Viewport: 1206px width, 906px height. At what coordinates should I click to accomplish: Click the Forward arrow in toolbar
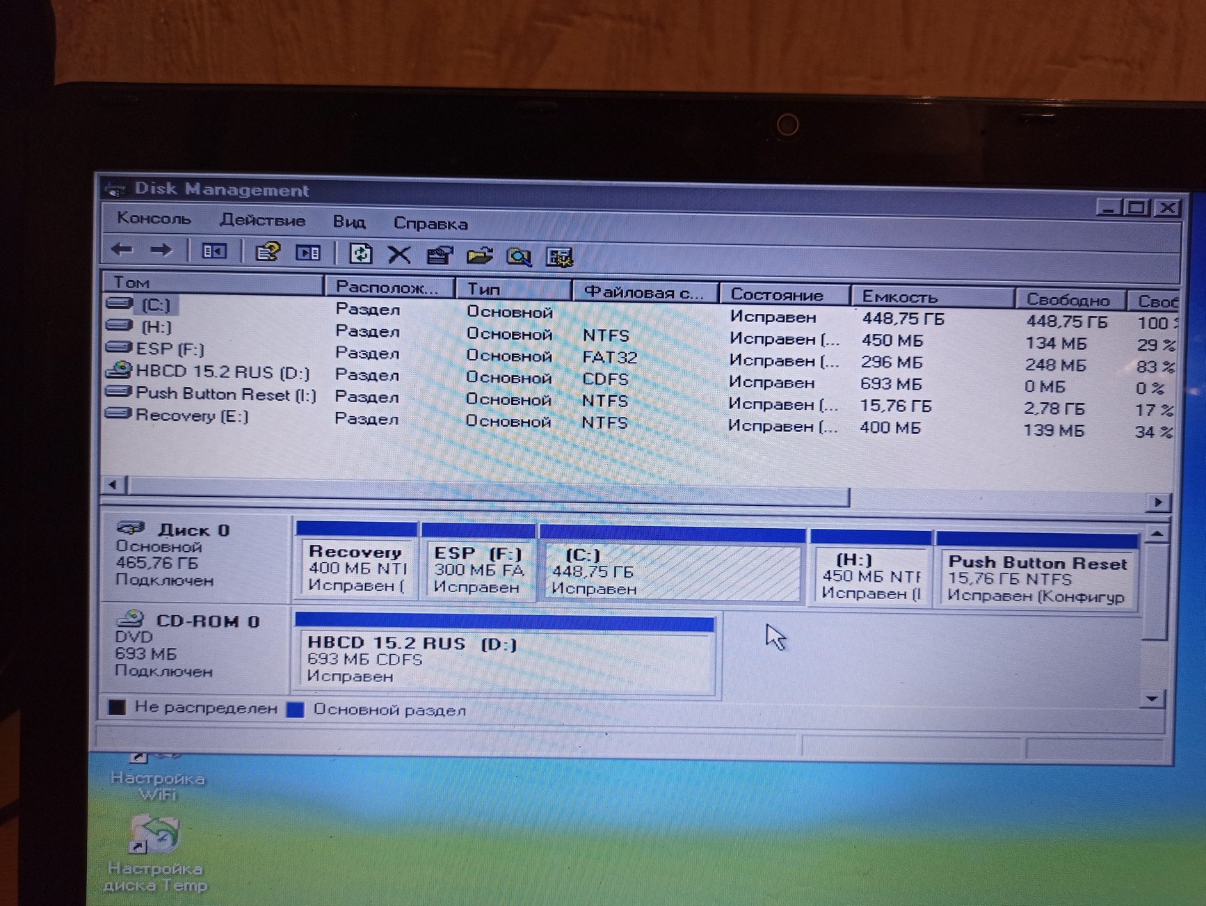161,250
